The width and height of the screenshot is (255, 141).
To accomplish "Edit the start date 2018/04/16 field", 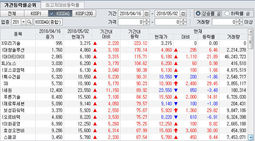I will coord(131,13).
